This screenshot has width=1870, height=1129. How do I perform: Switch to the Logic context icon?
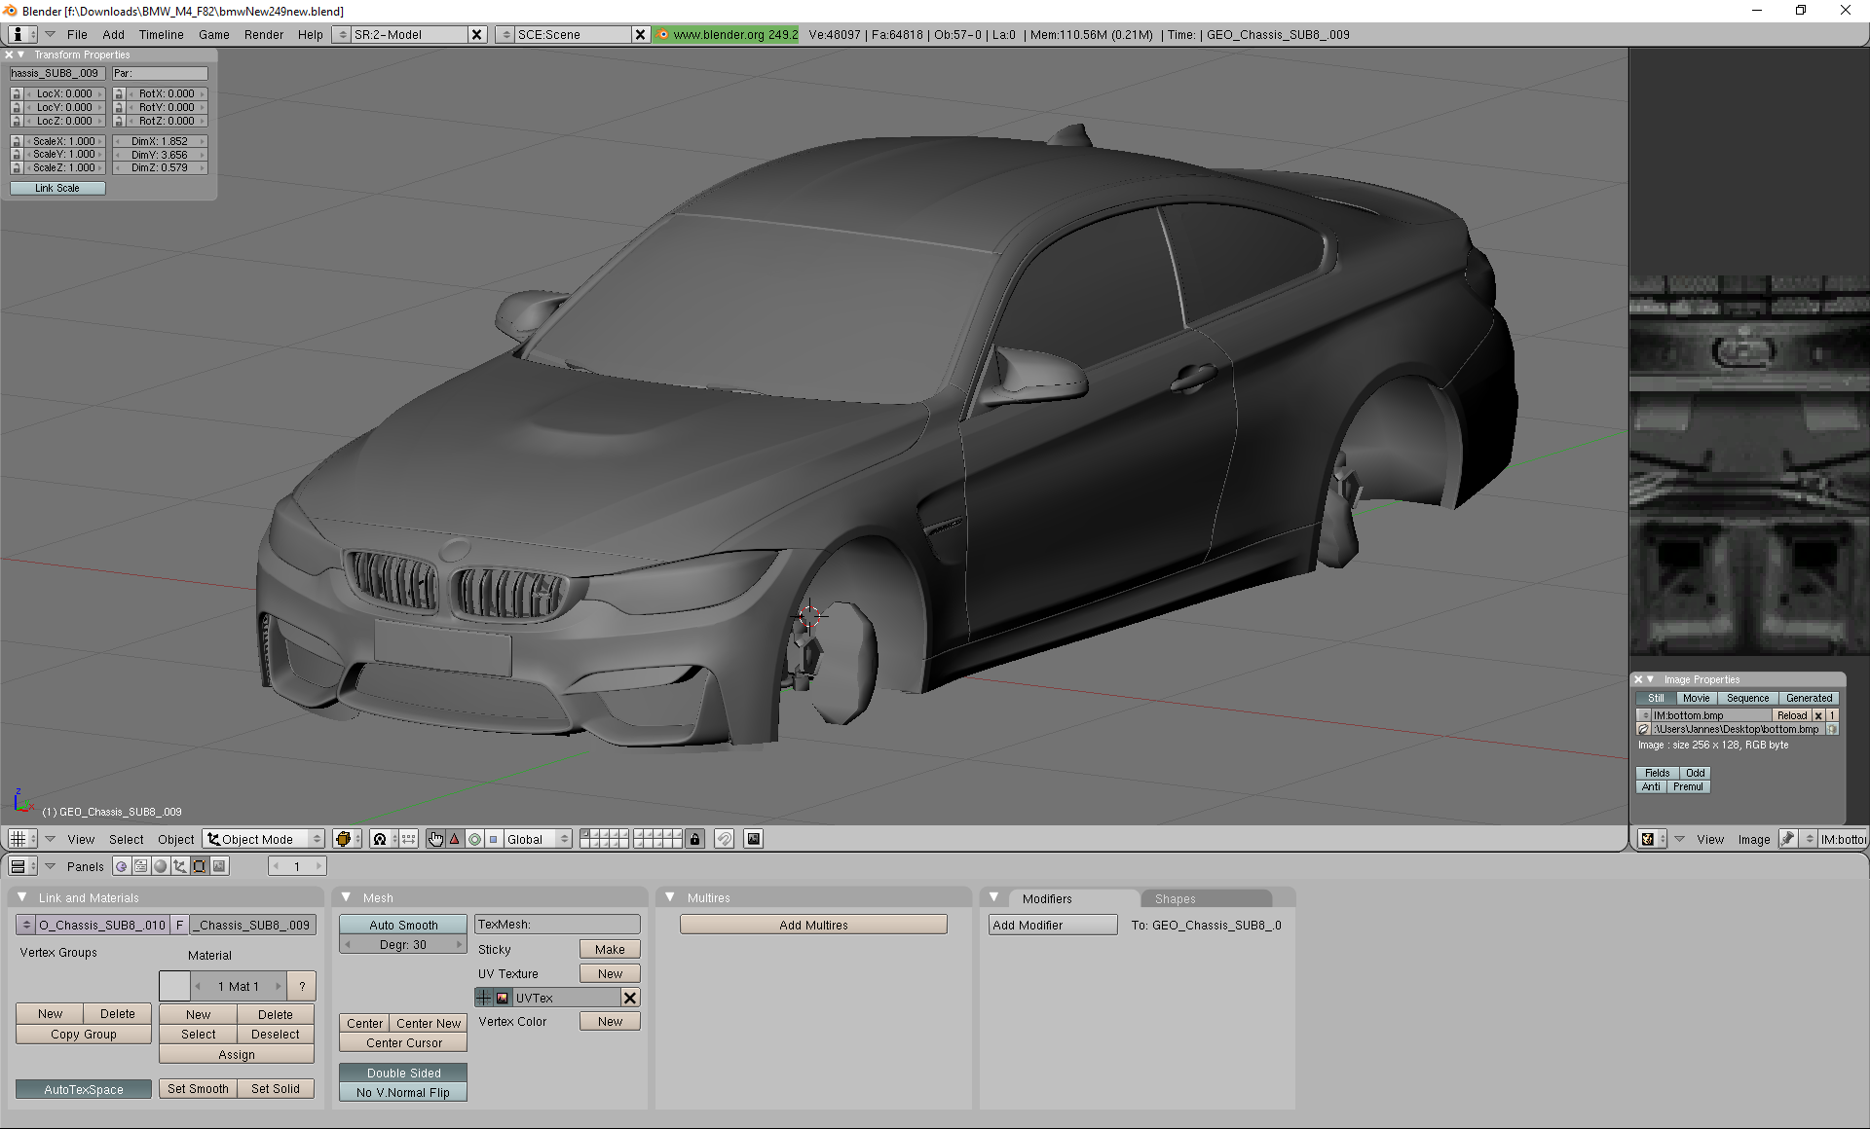point(122,866)
